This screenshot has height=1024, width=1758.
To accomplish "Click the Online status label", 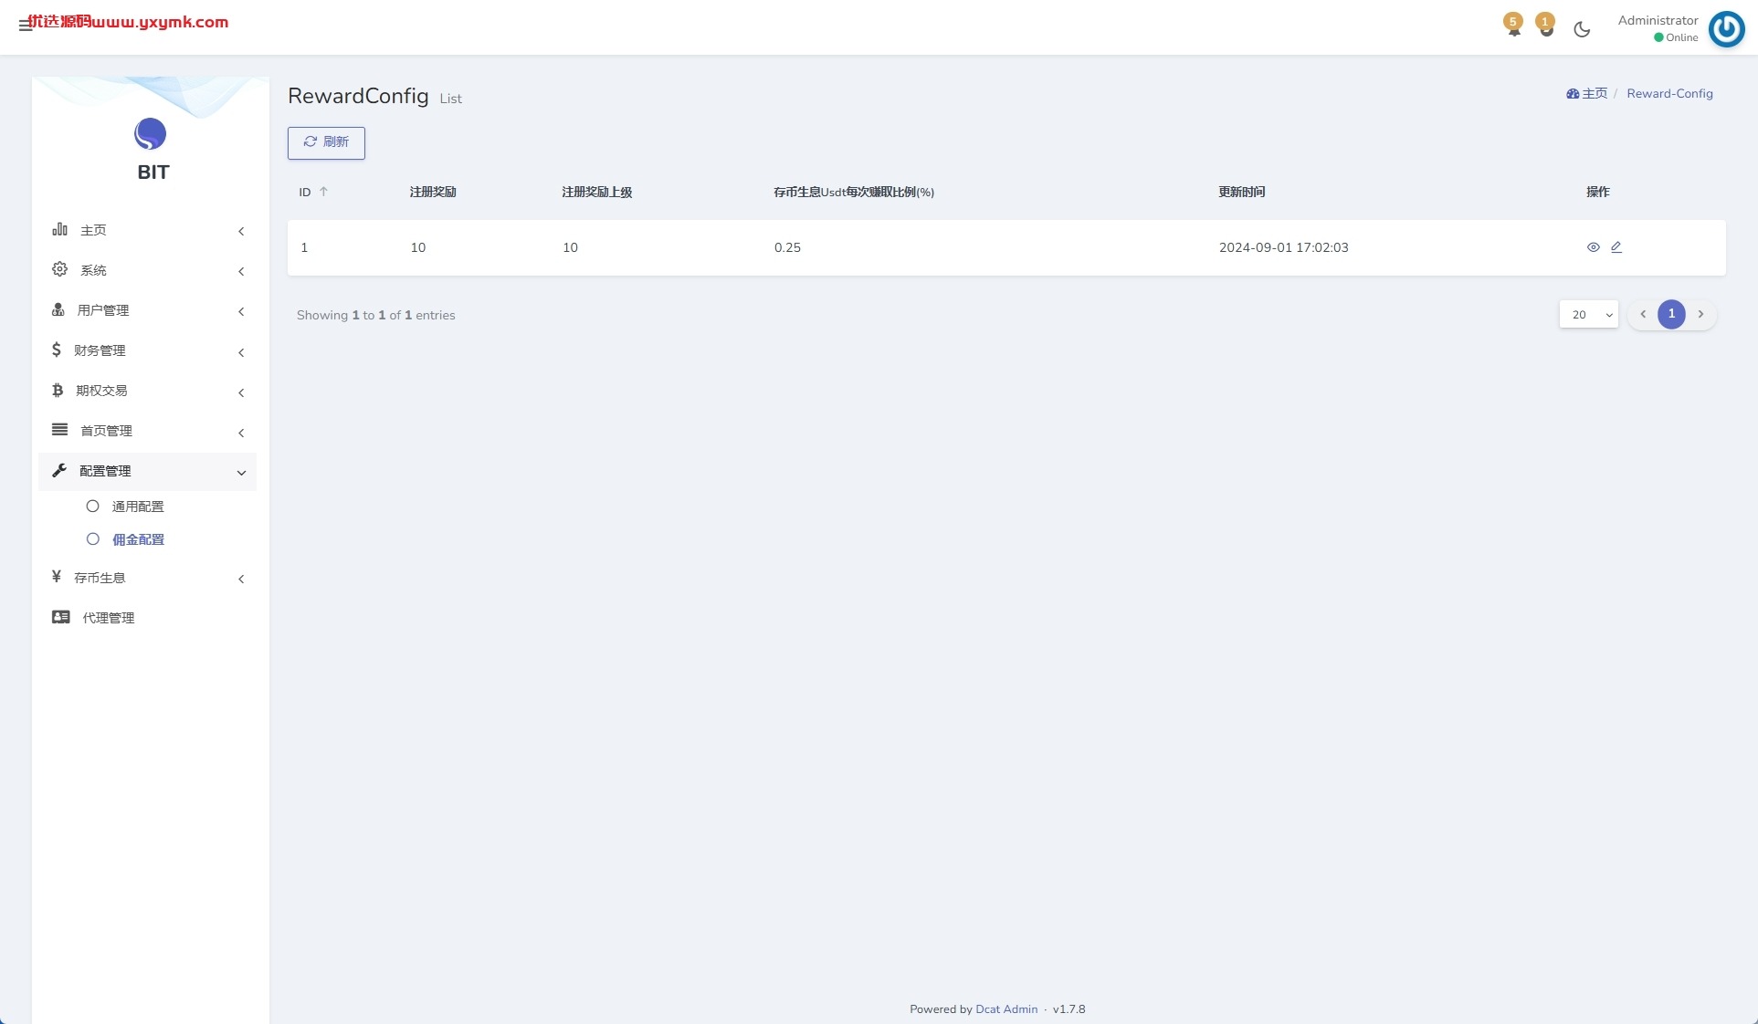I will [x=1681, y=37].
